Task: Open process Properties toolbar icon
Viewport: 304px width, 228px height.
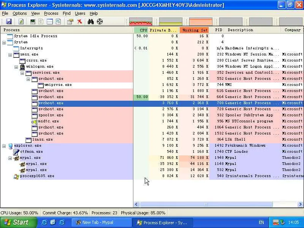Action: click(x=70, y=22)
